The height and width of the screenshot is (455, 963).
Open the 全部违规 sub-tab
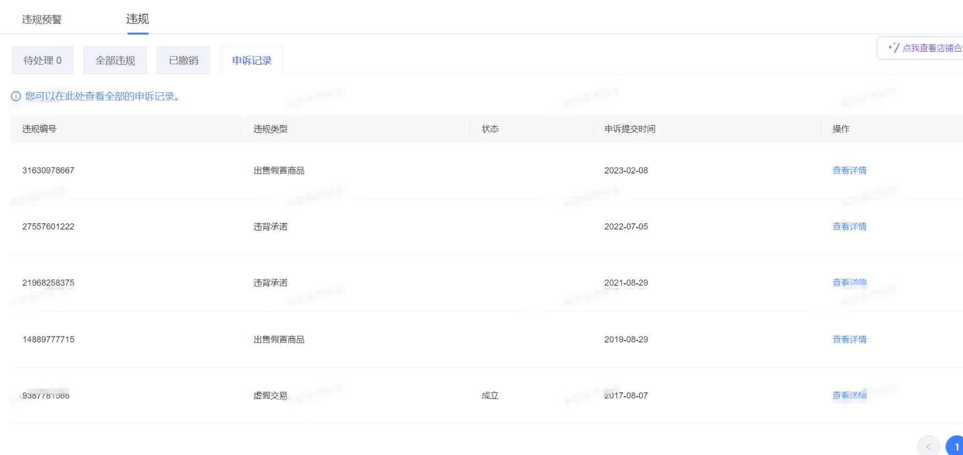[115, 60]
